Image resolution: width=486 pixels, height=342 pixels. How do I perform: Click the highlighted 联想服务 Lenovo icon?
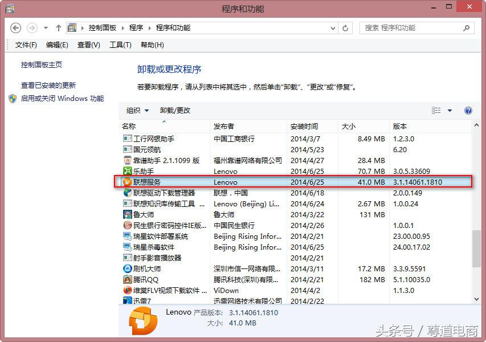click(x=127, y=182)
